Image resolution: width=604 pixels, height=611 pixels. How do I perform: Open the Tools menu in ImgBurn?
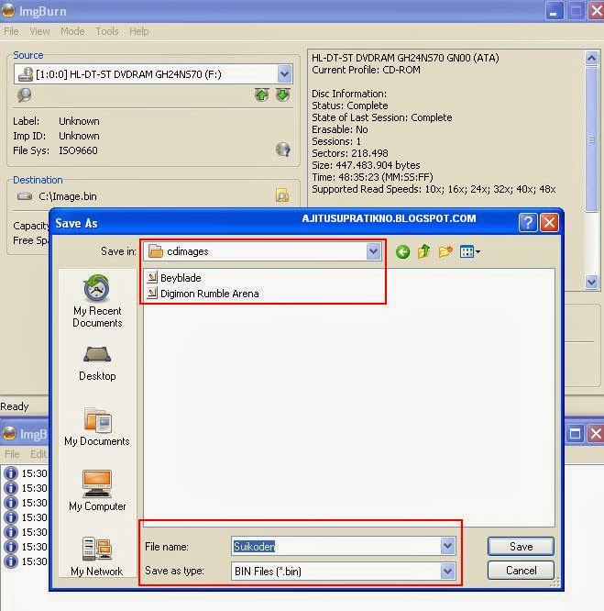[x=107, y=31]
